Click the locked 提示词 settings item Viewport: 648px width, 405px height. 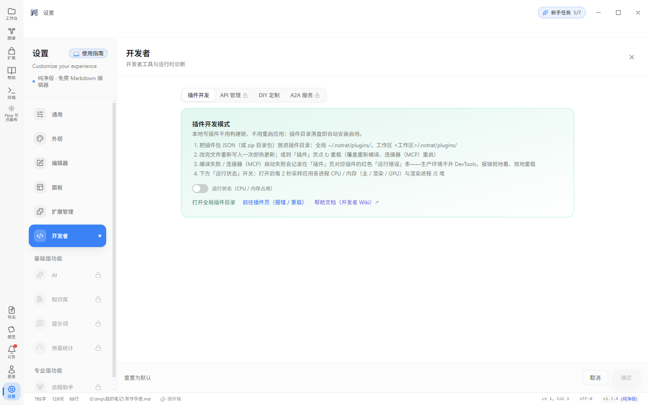pos(67,324)
